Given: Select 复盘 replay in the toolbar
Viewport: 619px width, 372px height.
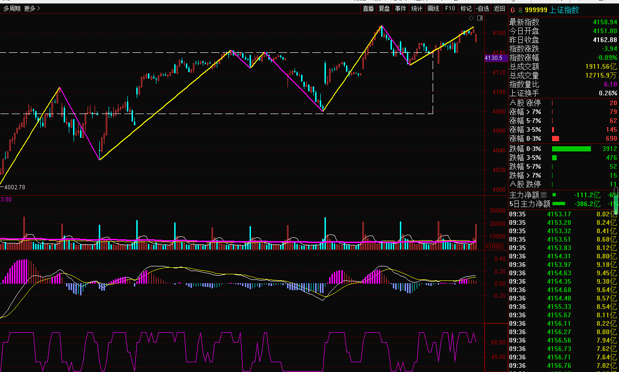Looking at the screenshot, I should click(384, 8).
